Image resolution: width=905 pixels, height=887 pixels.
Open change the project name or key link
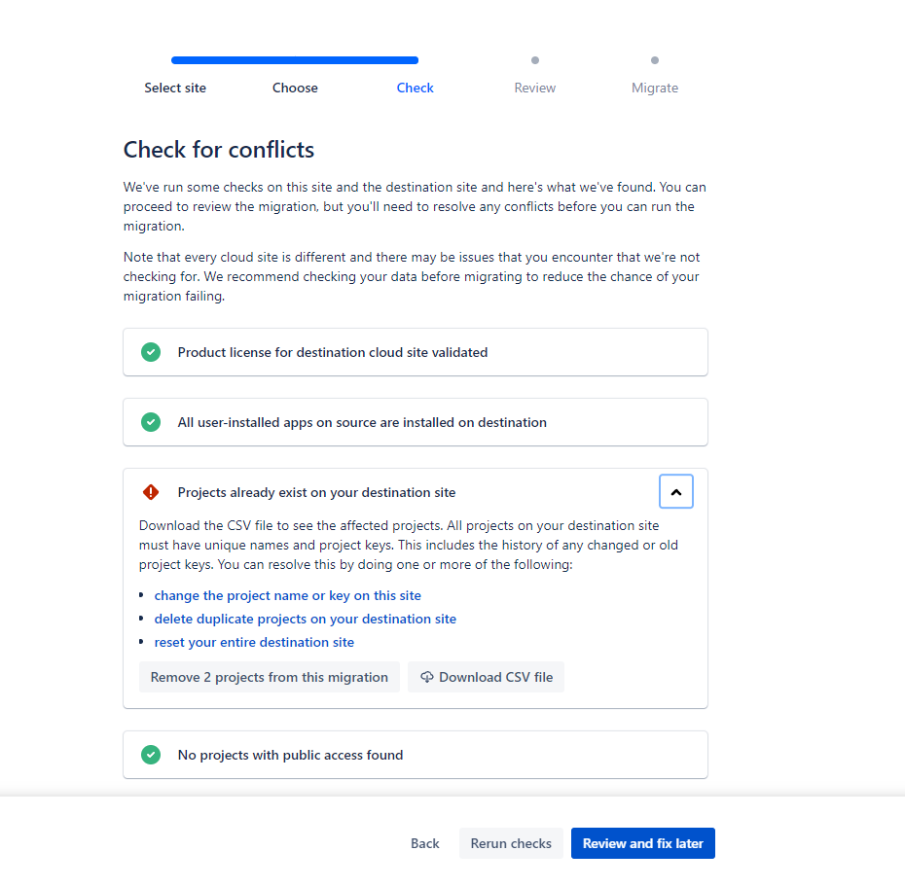287,595
